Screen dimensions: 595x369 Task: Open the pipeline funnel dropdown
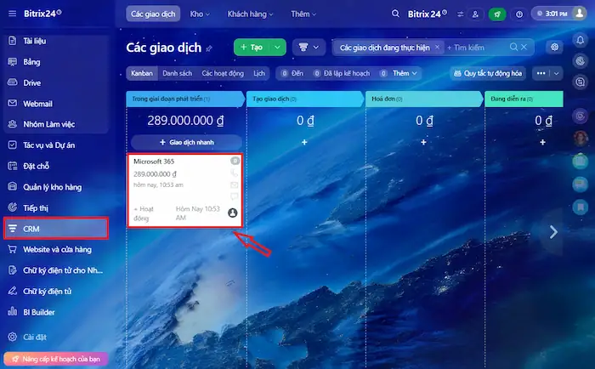(x=309, y=47)
